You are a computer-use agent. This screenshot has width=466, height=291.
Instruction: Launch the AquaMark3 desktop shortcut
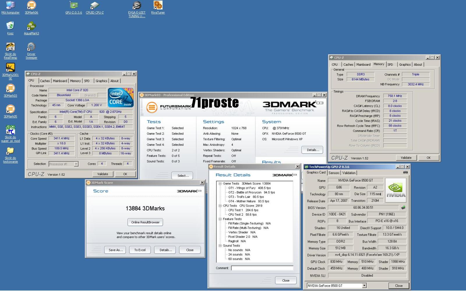click(31, 28)
